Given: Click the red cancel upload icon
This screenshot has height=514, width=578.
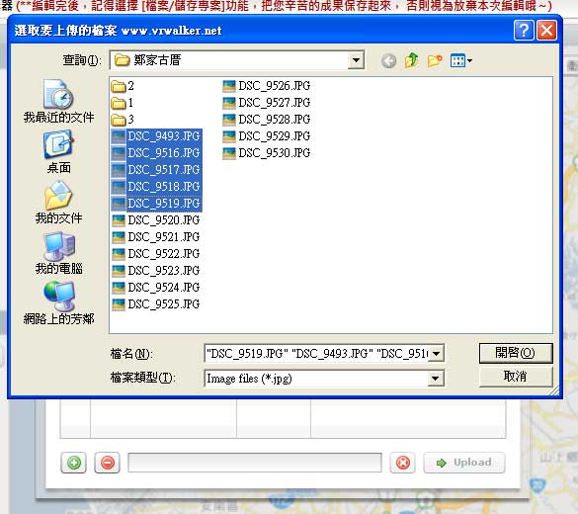Looking at the screenshot, I should coord(402,463).
